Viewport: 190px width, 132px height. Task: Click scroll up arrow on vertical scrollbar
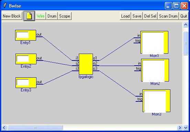186,25
